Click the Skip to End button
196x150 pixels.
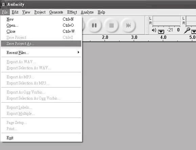click(128, 25)
